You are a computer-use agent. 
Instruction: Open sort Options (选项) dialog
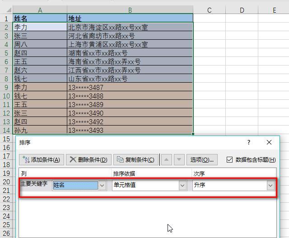(x=202, y=160)
